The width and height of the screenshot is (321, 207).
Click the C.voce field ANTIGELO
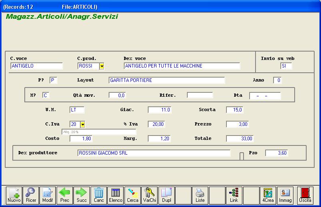[x=36, y=66]
